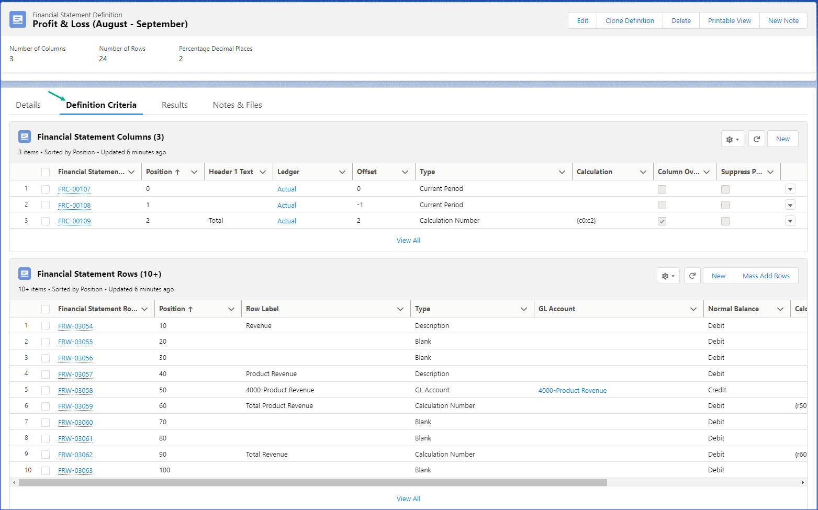Expand the Ledger column header menu
Screen dimensions: 818x510
342,172
